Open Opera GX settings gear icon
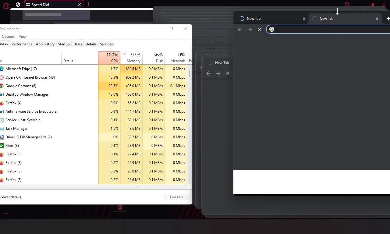Viewport: 390px width, 234px height. point(120,207)
